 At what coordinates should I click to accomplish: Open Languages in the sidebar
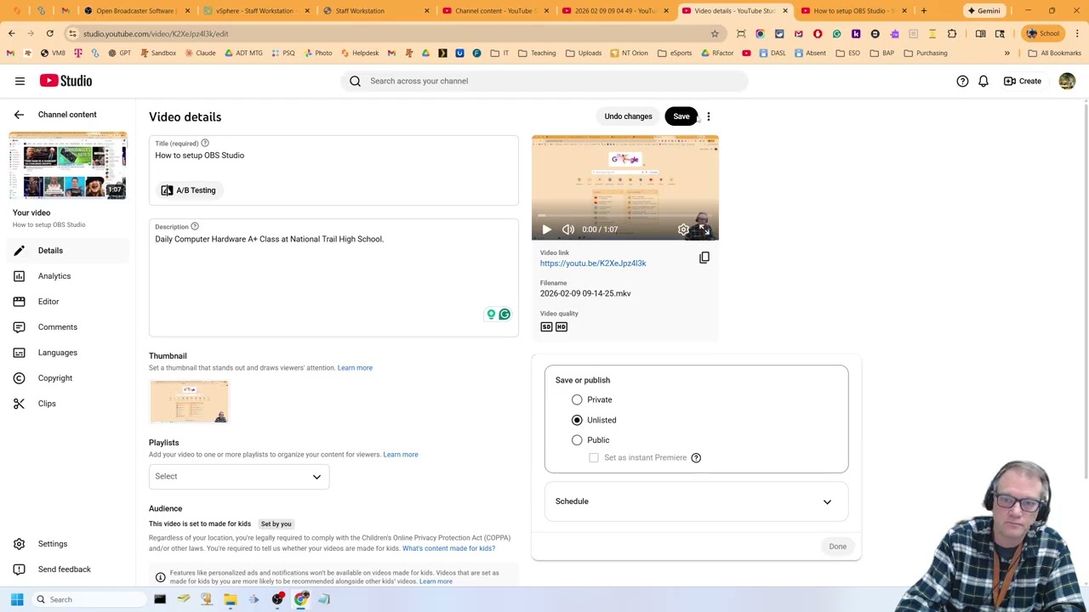click(x=68, y=353)
